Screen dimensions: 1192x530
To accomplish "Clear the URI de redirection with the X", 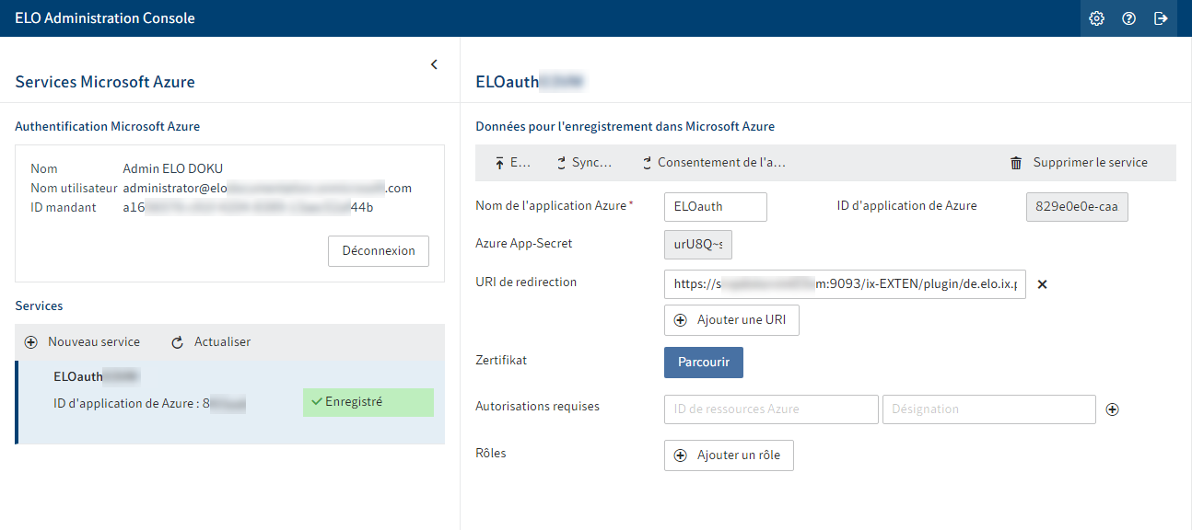I will 1042,284.
